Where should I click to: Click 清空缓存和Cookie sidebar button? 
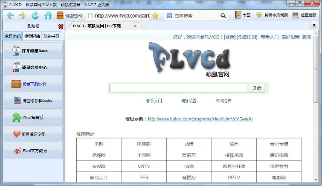pos(32,100)
